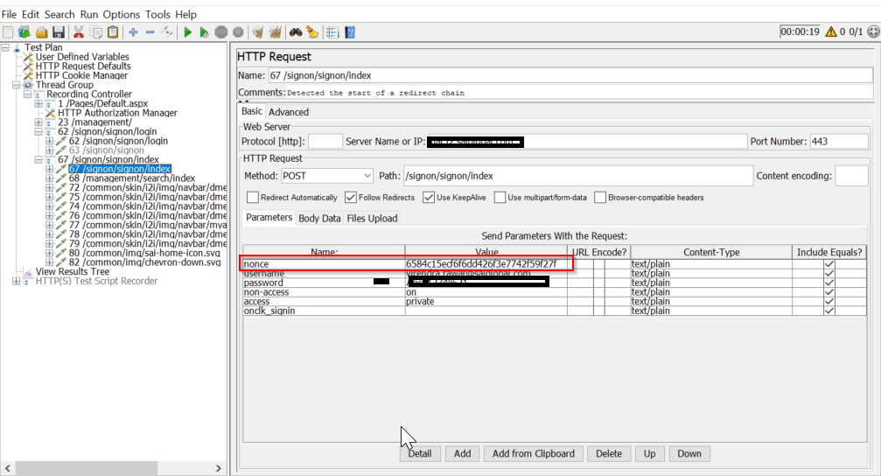This screenshot has height=476, width=881.
Task: Collapse the Thread Group tree node
Action: point(17,85)
